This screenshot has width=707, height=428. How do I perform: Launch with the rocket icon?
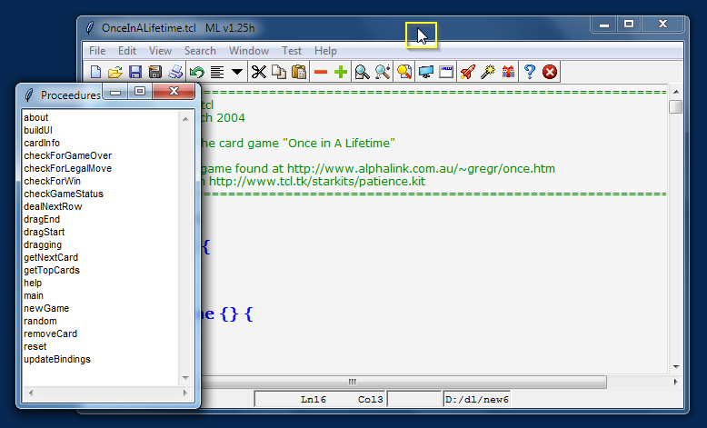pyautogui.click(x=468, y=72)
